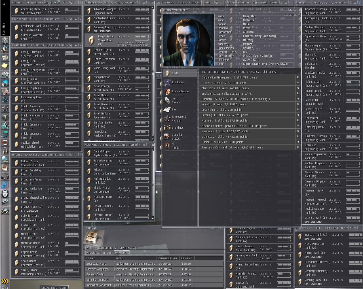
Task: Switch to the Contracts tab in the Journal
Action: [x=126, y=248]
